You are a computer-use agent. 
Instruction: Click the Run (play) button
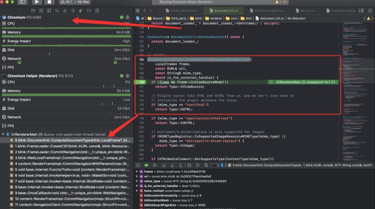click(x=37, y=2)
